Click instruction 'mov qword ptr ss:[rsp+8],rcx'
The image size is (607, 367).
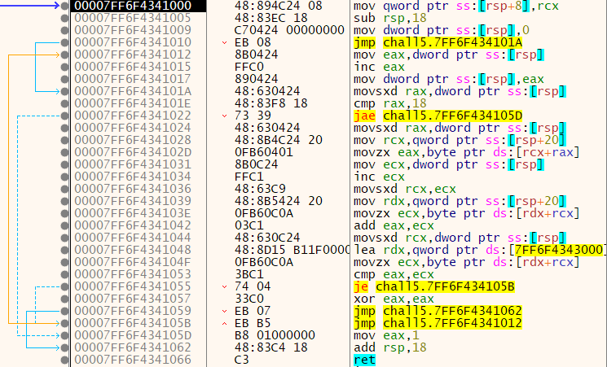(x=456, y=6)
